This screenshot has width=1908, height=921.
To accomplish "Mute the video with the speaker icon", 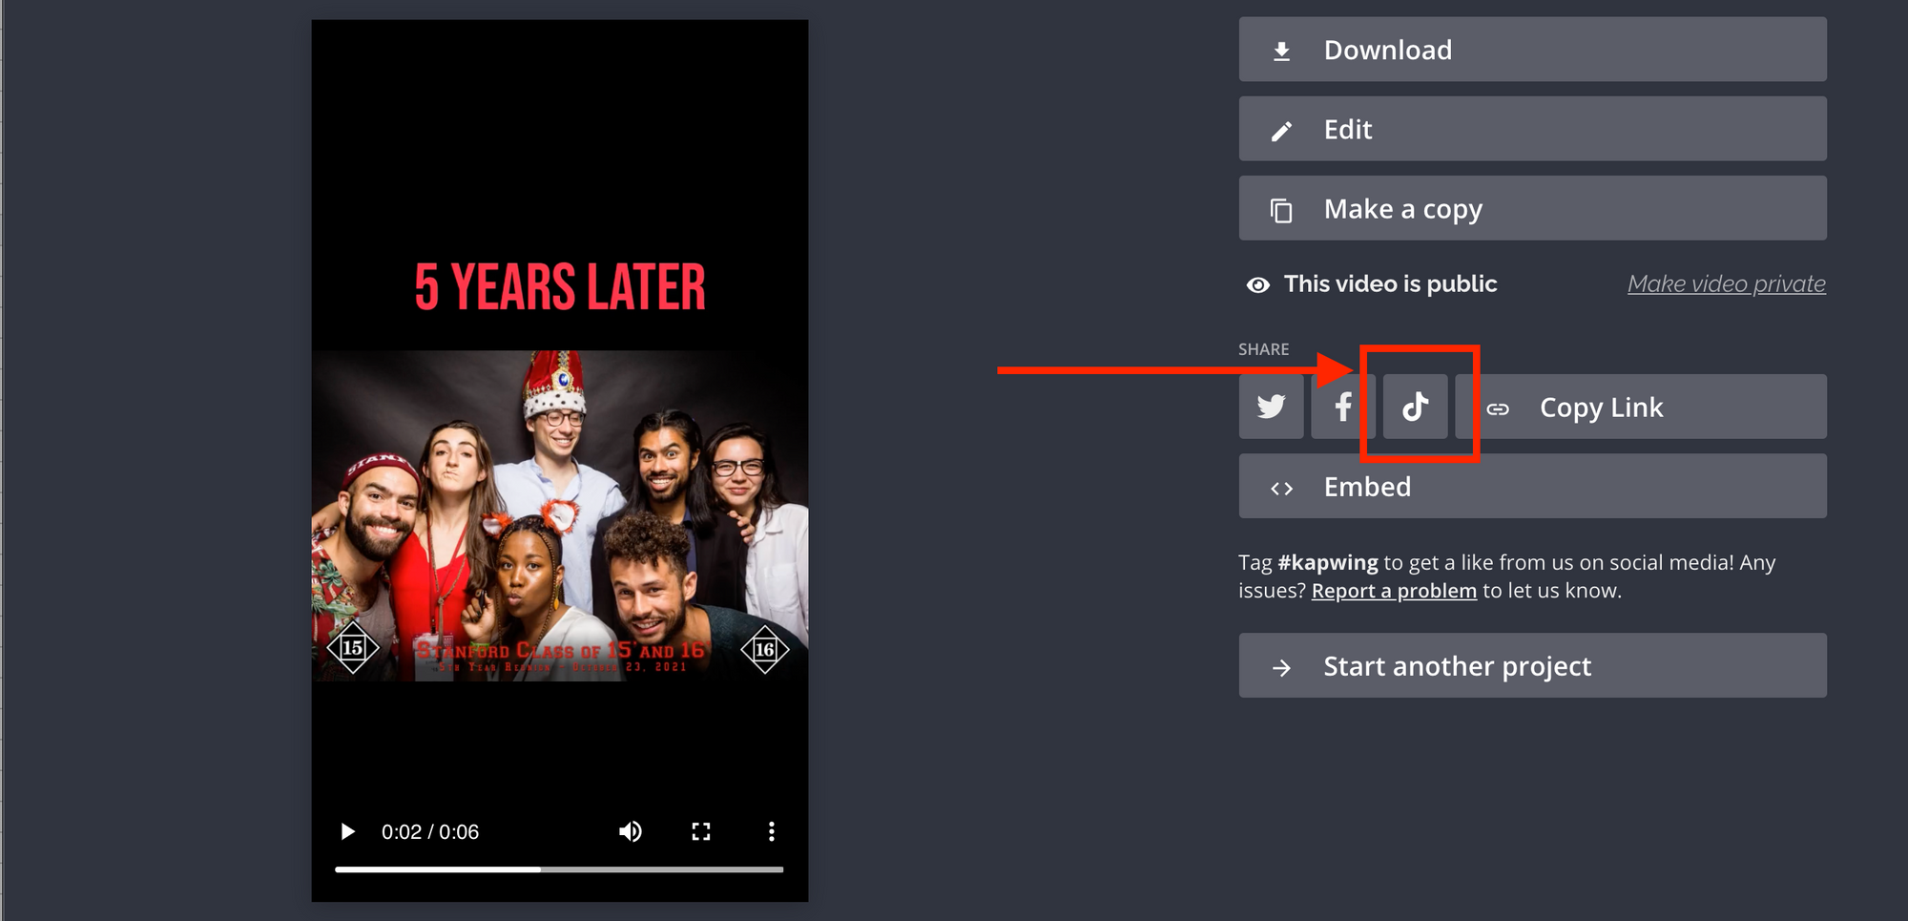I will 630,831.
